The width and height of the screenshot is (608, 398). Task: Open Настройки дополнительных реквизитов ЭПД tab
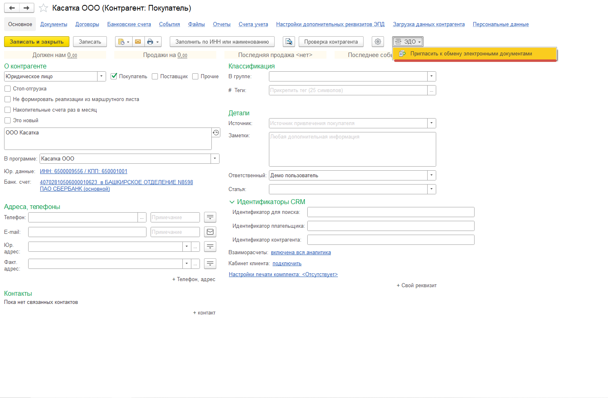(330, 24)
